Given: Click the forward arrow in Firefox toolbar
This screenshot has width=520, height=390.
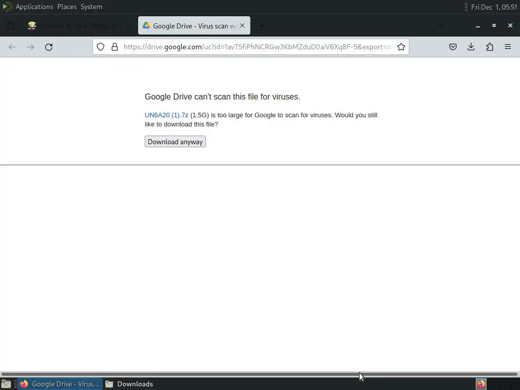Looking at the screenshot, I should 30,47.
